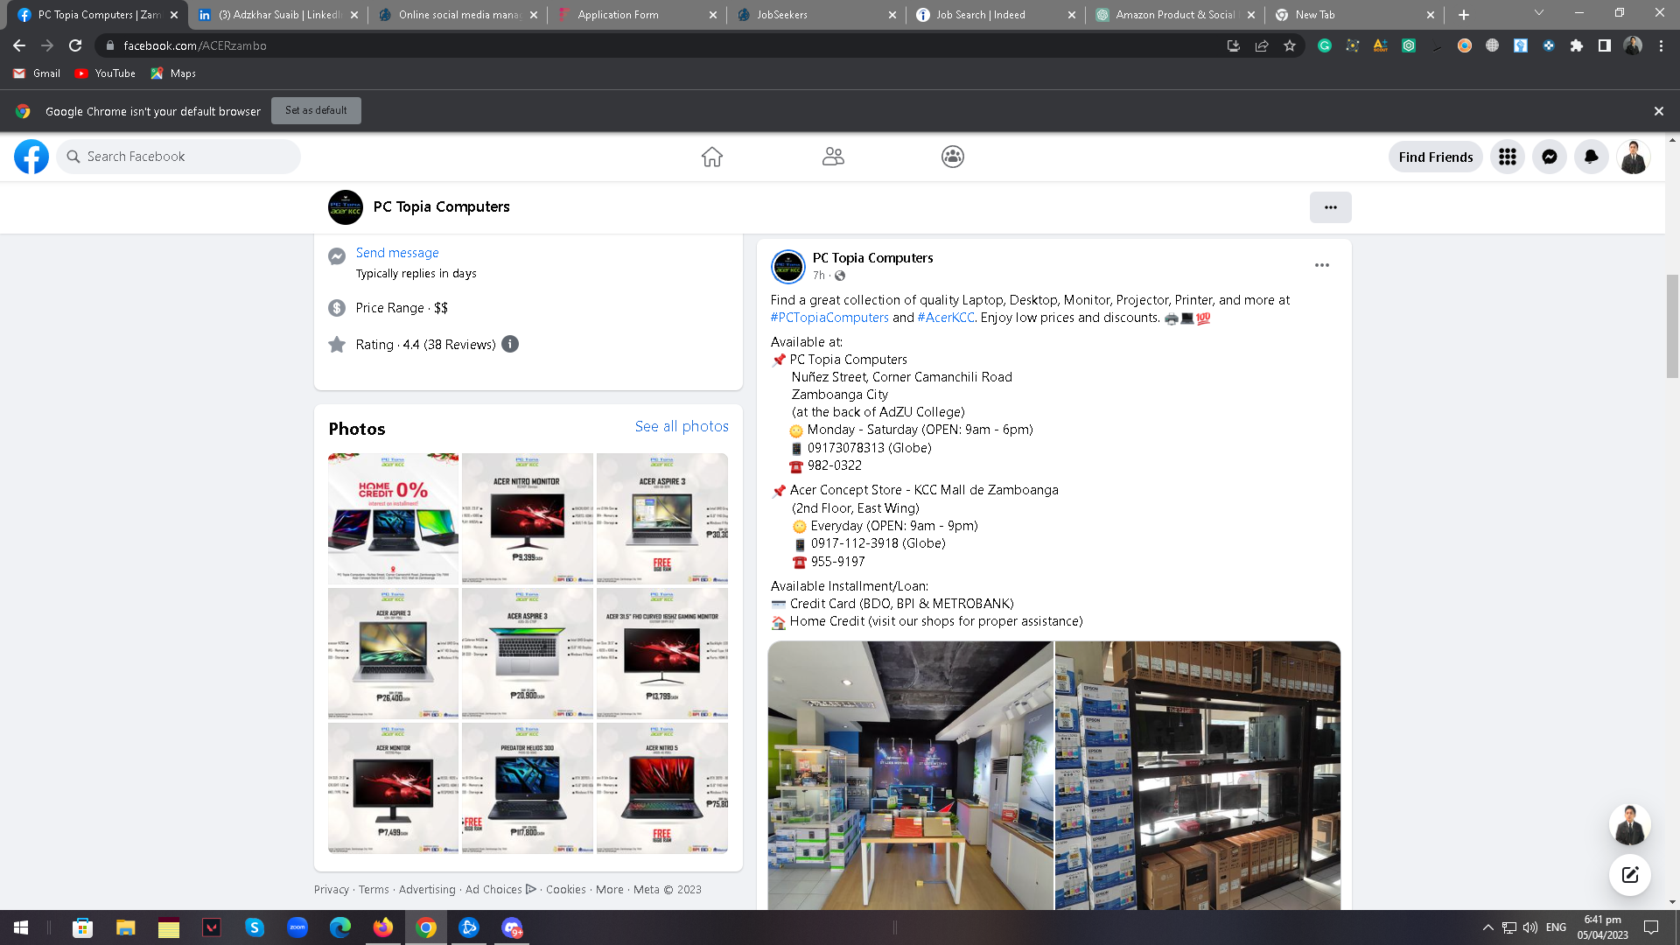Click the More footer link

[610, 889]
